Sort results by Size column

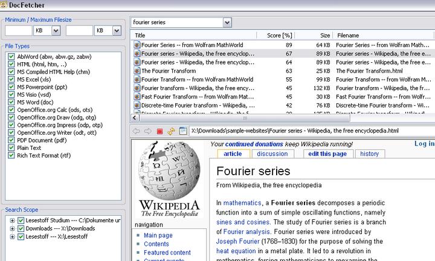[x=314, y=35]
